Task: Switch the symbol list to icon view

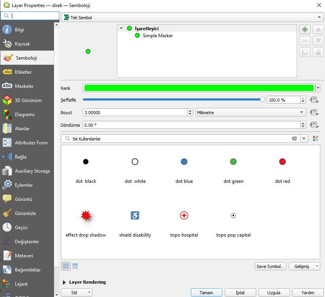Action: tap(66, 266)
